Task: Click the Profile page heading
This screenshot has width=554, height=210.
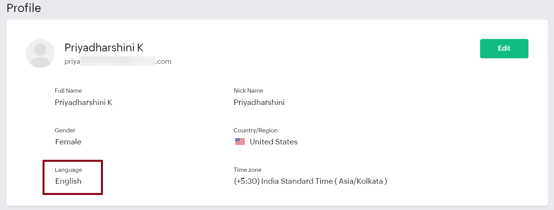Action: pyautogui.click(x=24, y=8)
